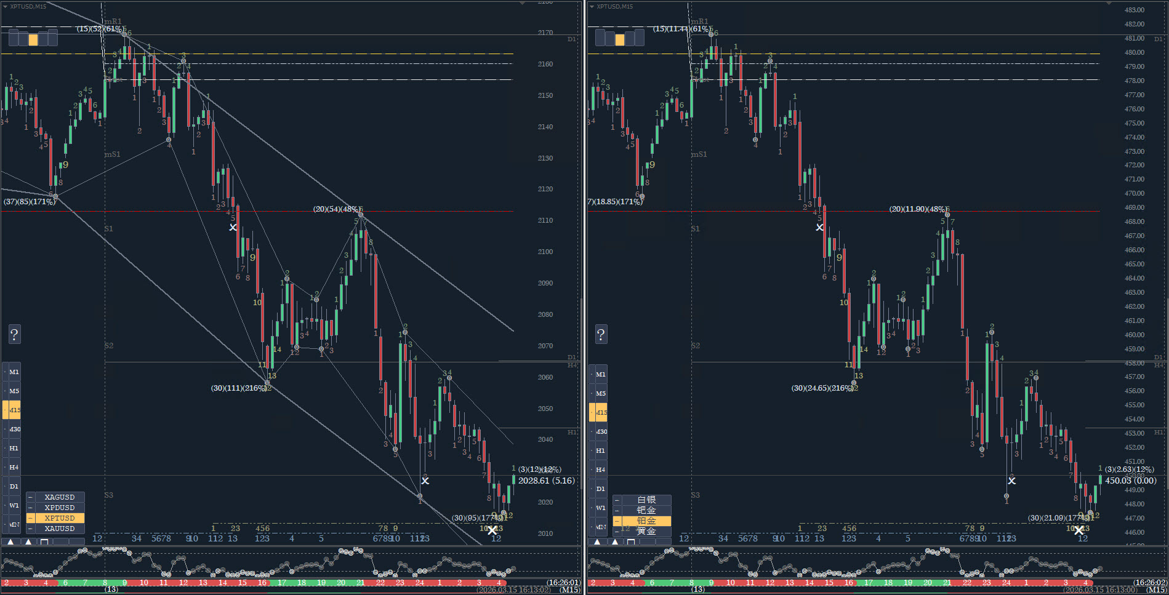This screenshot has width=1169, height=595.
Task: Click the minus icon beside XPTUSD
Action: click(30, 518)
